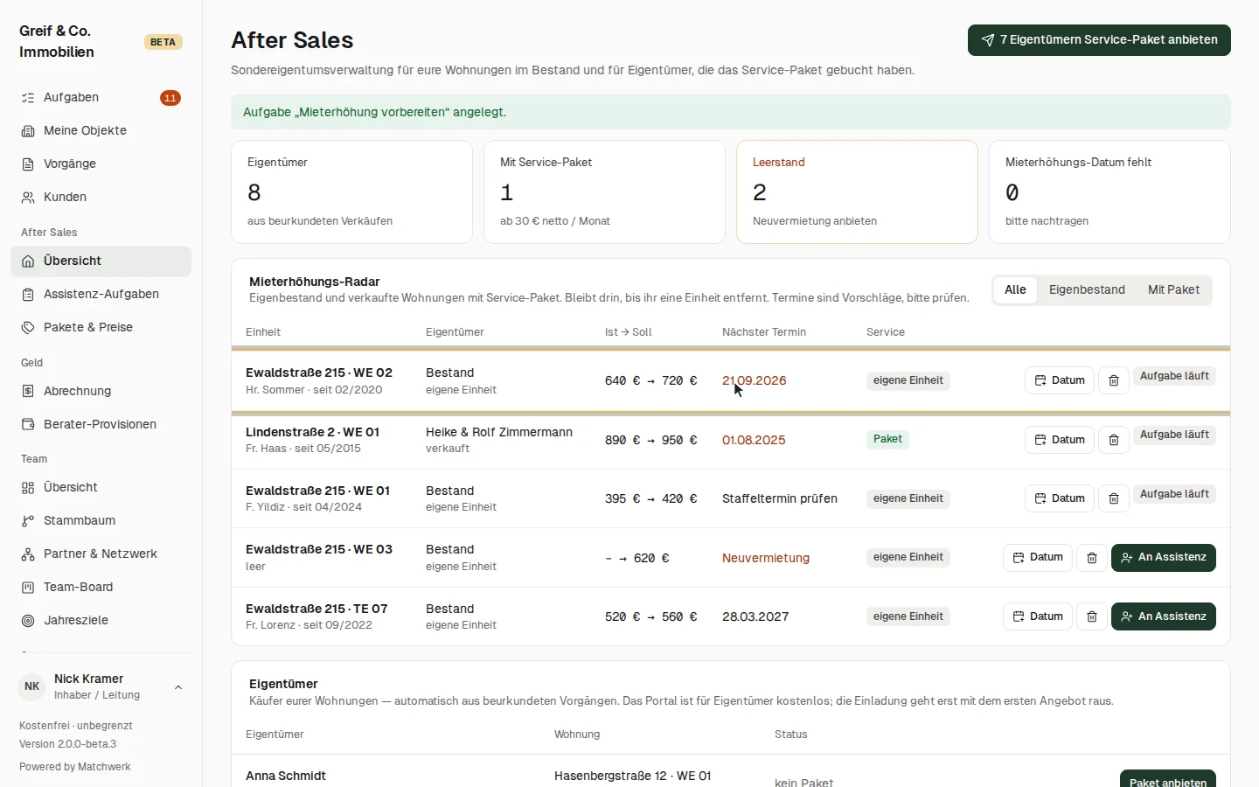Open Aufgaben in the sidebar

(101, 97)
